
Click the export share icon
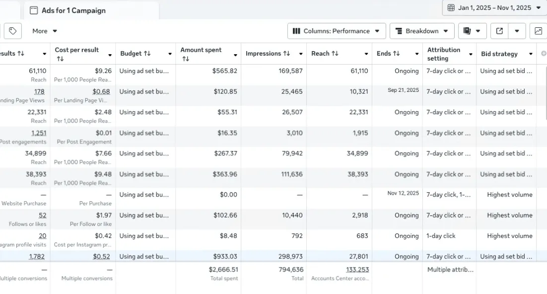coord(499,31)
